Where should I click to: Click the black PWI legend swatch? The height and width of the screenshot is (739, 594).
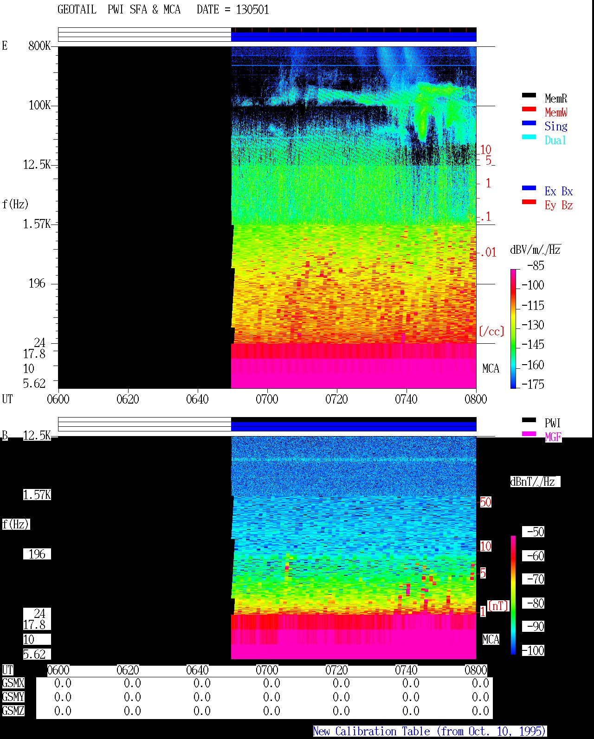click(529, 420)
